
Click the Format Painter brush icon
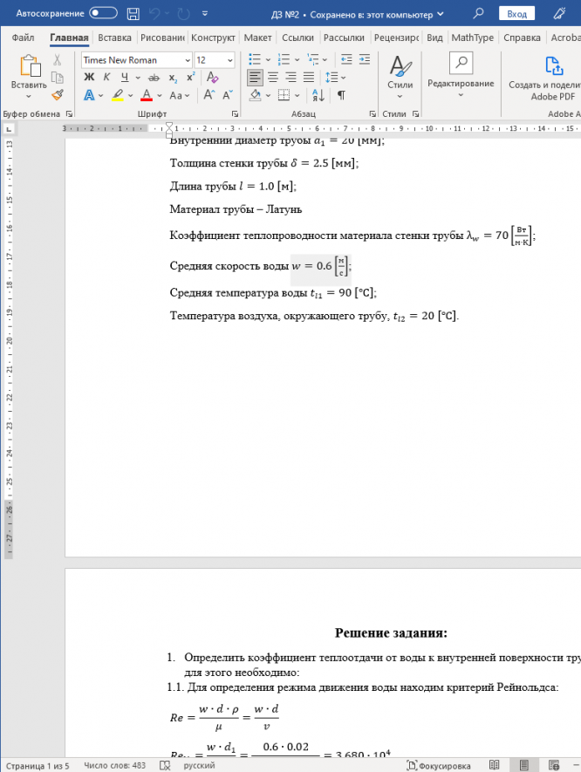pyautogui.click(x=57, y=94)
